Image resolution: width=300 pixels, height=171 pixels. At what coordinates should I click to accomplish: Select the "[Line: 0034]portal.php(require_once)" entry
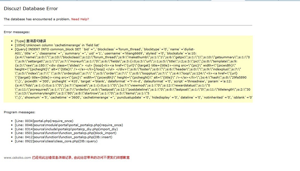point(44,121)
